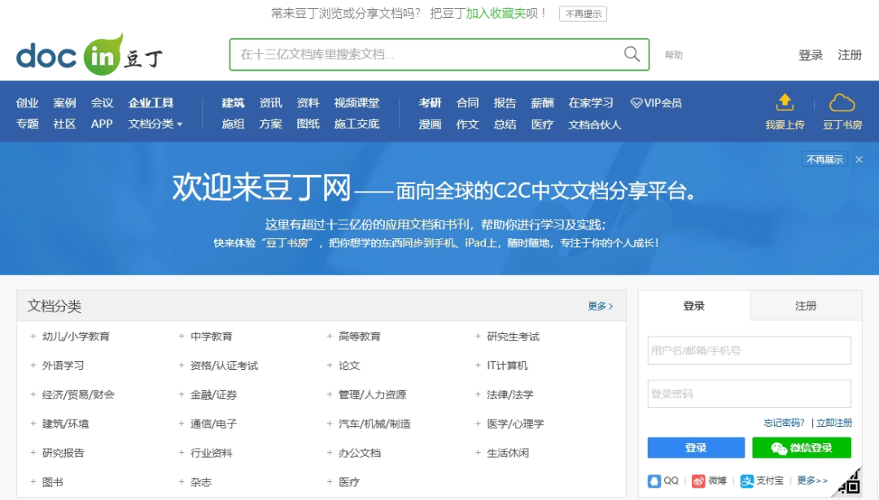
Task: Click the 立即注册 link
Action: coord(834,423)
